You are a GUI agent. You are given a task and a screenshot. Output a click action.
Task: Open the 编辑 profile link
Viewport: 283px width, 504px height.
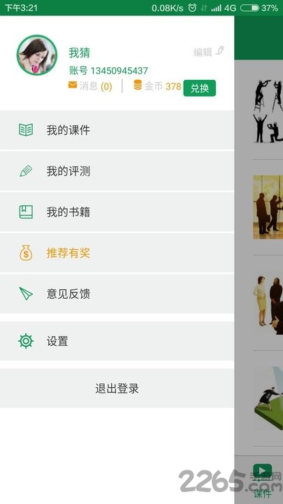point(203,52)
